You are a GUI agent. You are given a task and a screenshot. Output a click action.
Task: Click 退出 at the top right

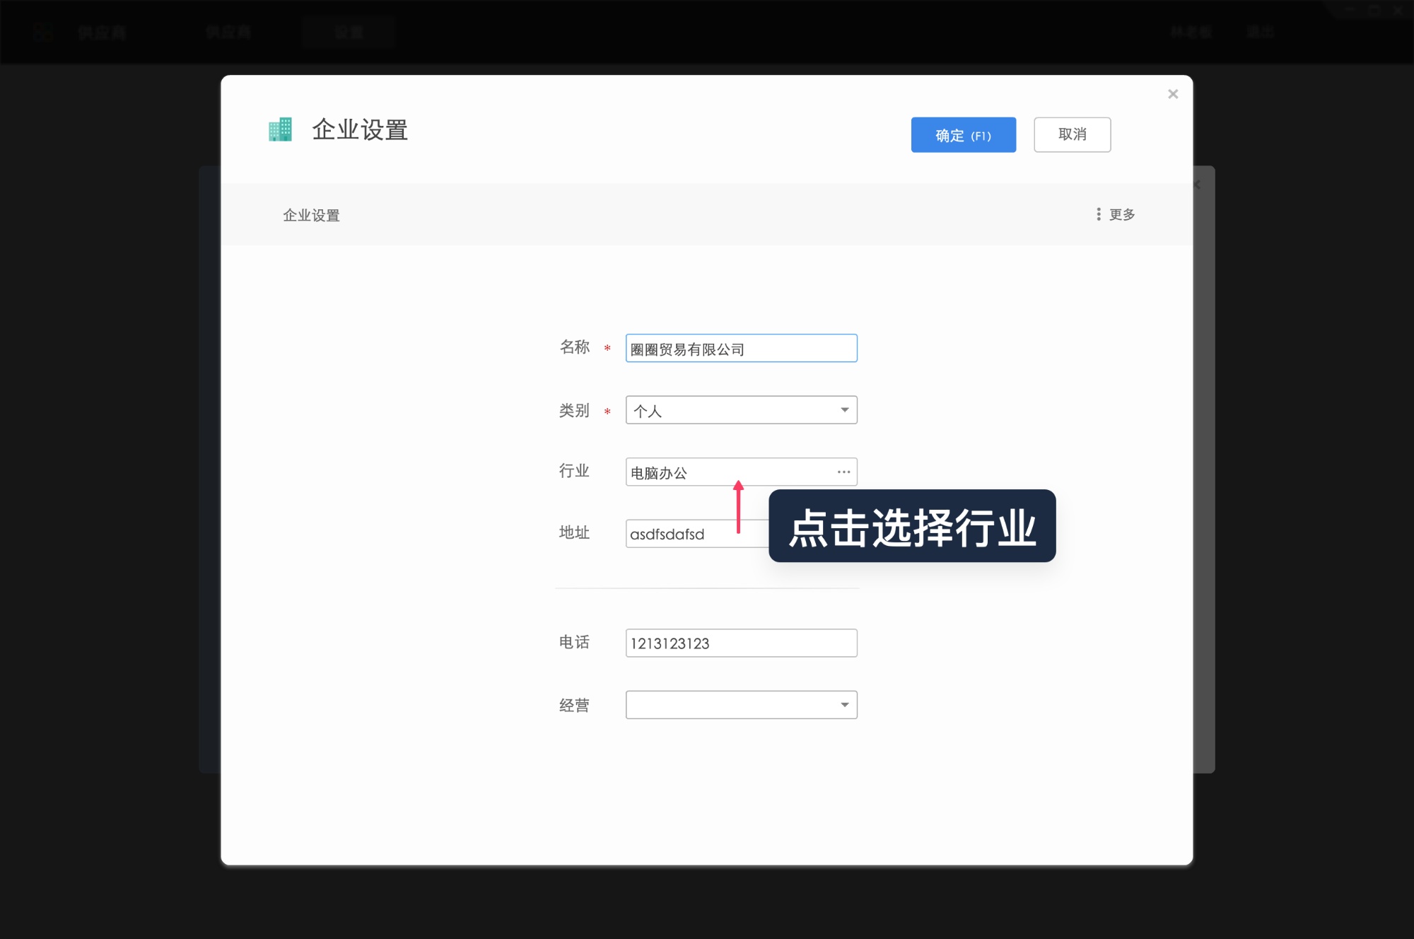click(1261, 32)
